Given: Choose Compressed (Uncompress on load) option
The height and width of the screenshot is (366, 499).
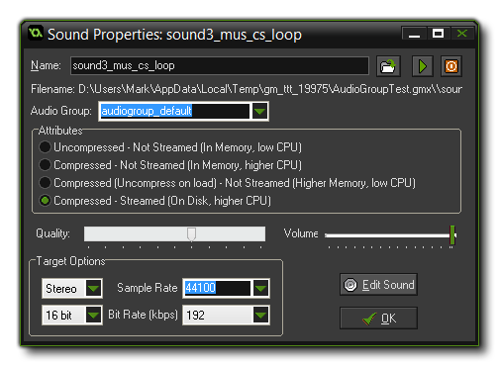Looking at the screenshot, I should (x=45, y=183).
